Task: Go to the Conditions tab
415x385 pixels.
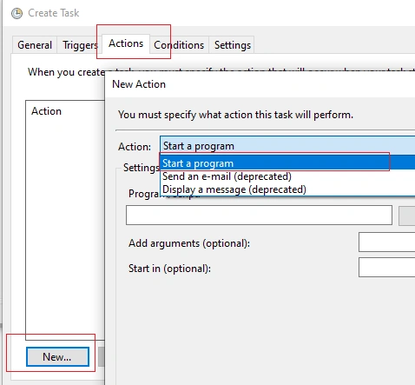Action: pyautogui.click(x=179, y=45)
